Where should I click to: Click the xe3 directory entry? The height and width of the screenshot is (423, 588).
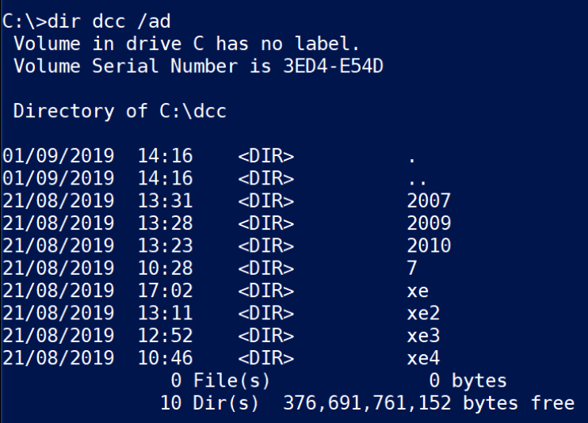pos(423,336)
